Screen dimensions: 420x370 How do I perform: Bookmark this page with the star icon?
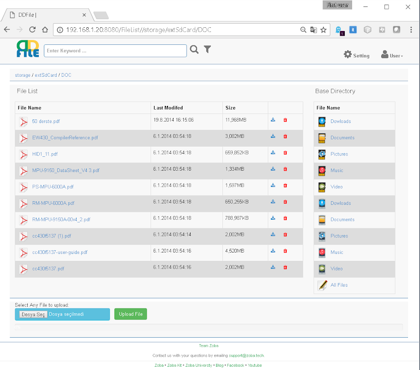(324, 30)
